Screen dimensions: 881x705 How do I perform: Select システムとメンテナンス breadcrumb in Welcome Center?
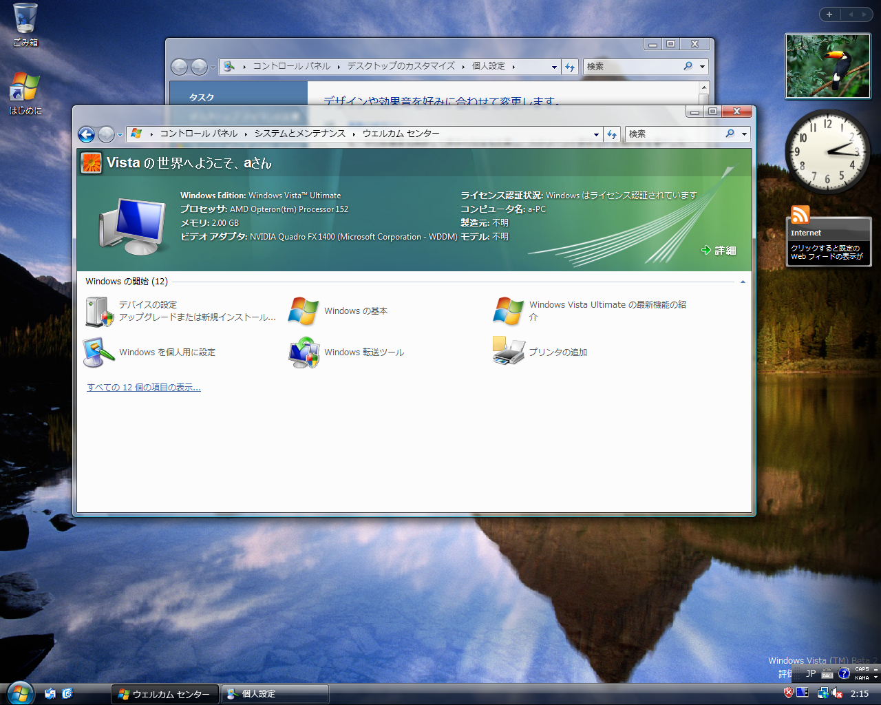click(x=300, y=134)
